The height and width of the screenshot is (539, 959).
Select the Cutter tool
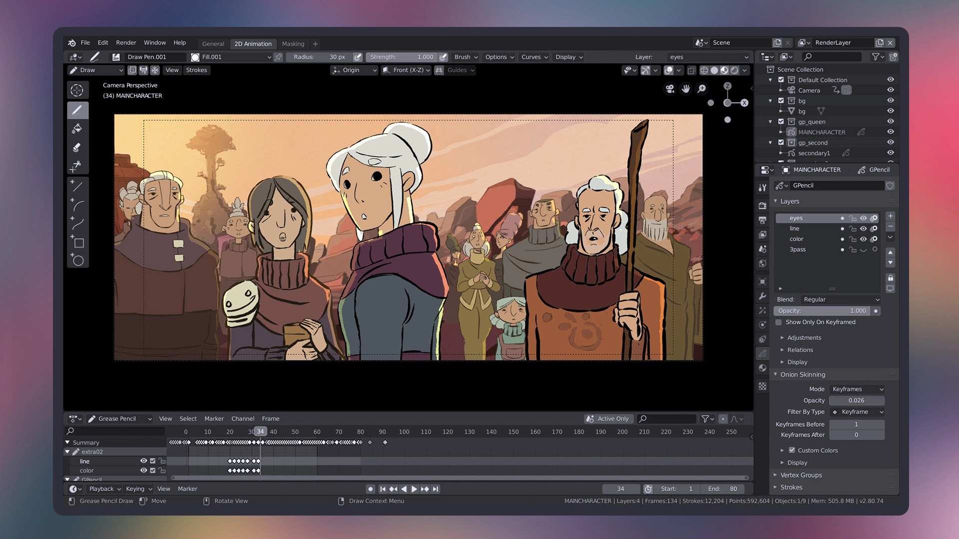pyautogui.click(x=77, y=166)
